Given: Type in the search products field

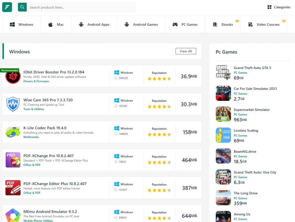Looking at the screenshot, I should (81, 7).
